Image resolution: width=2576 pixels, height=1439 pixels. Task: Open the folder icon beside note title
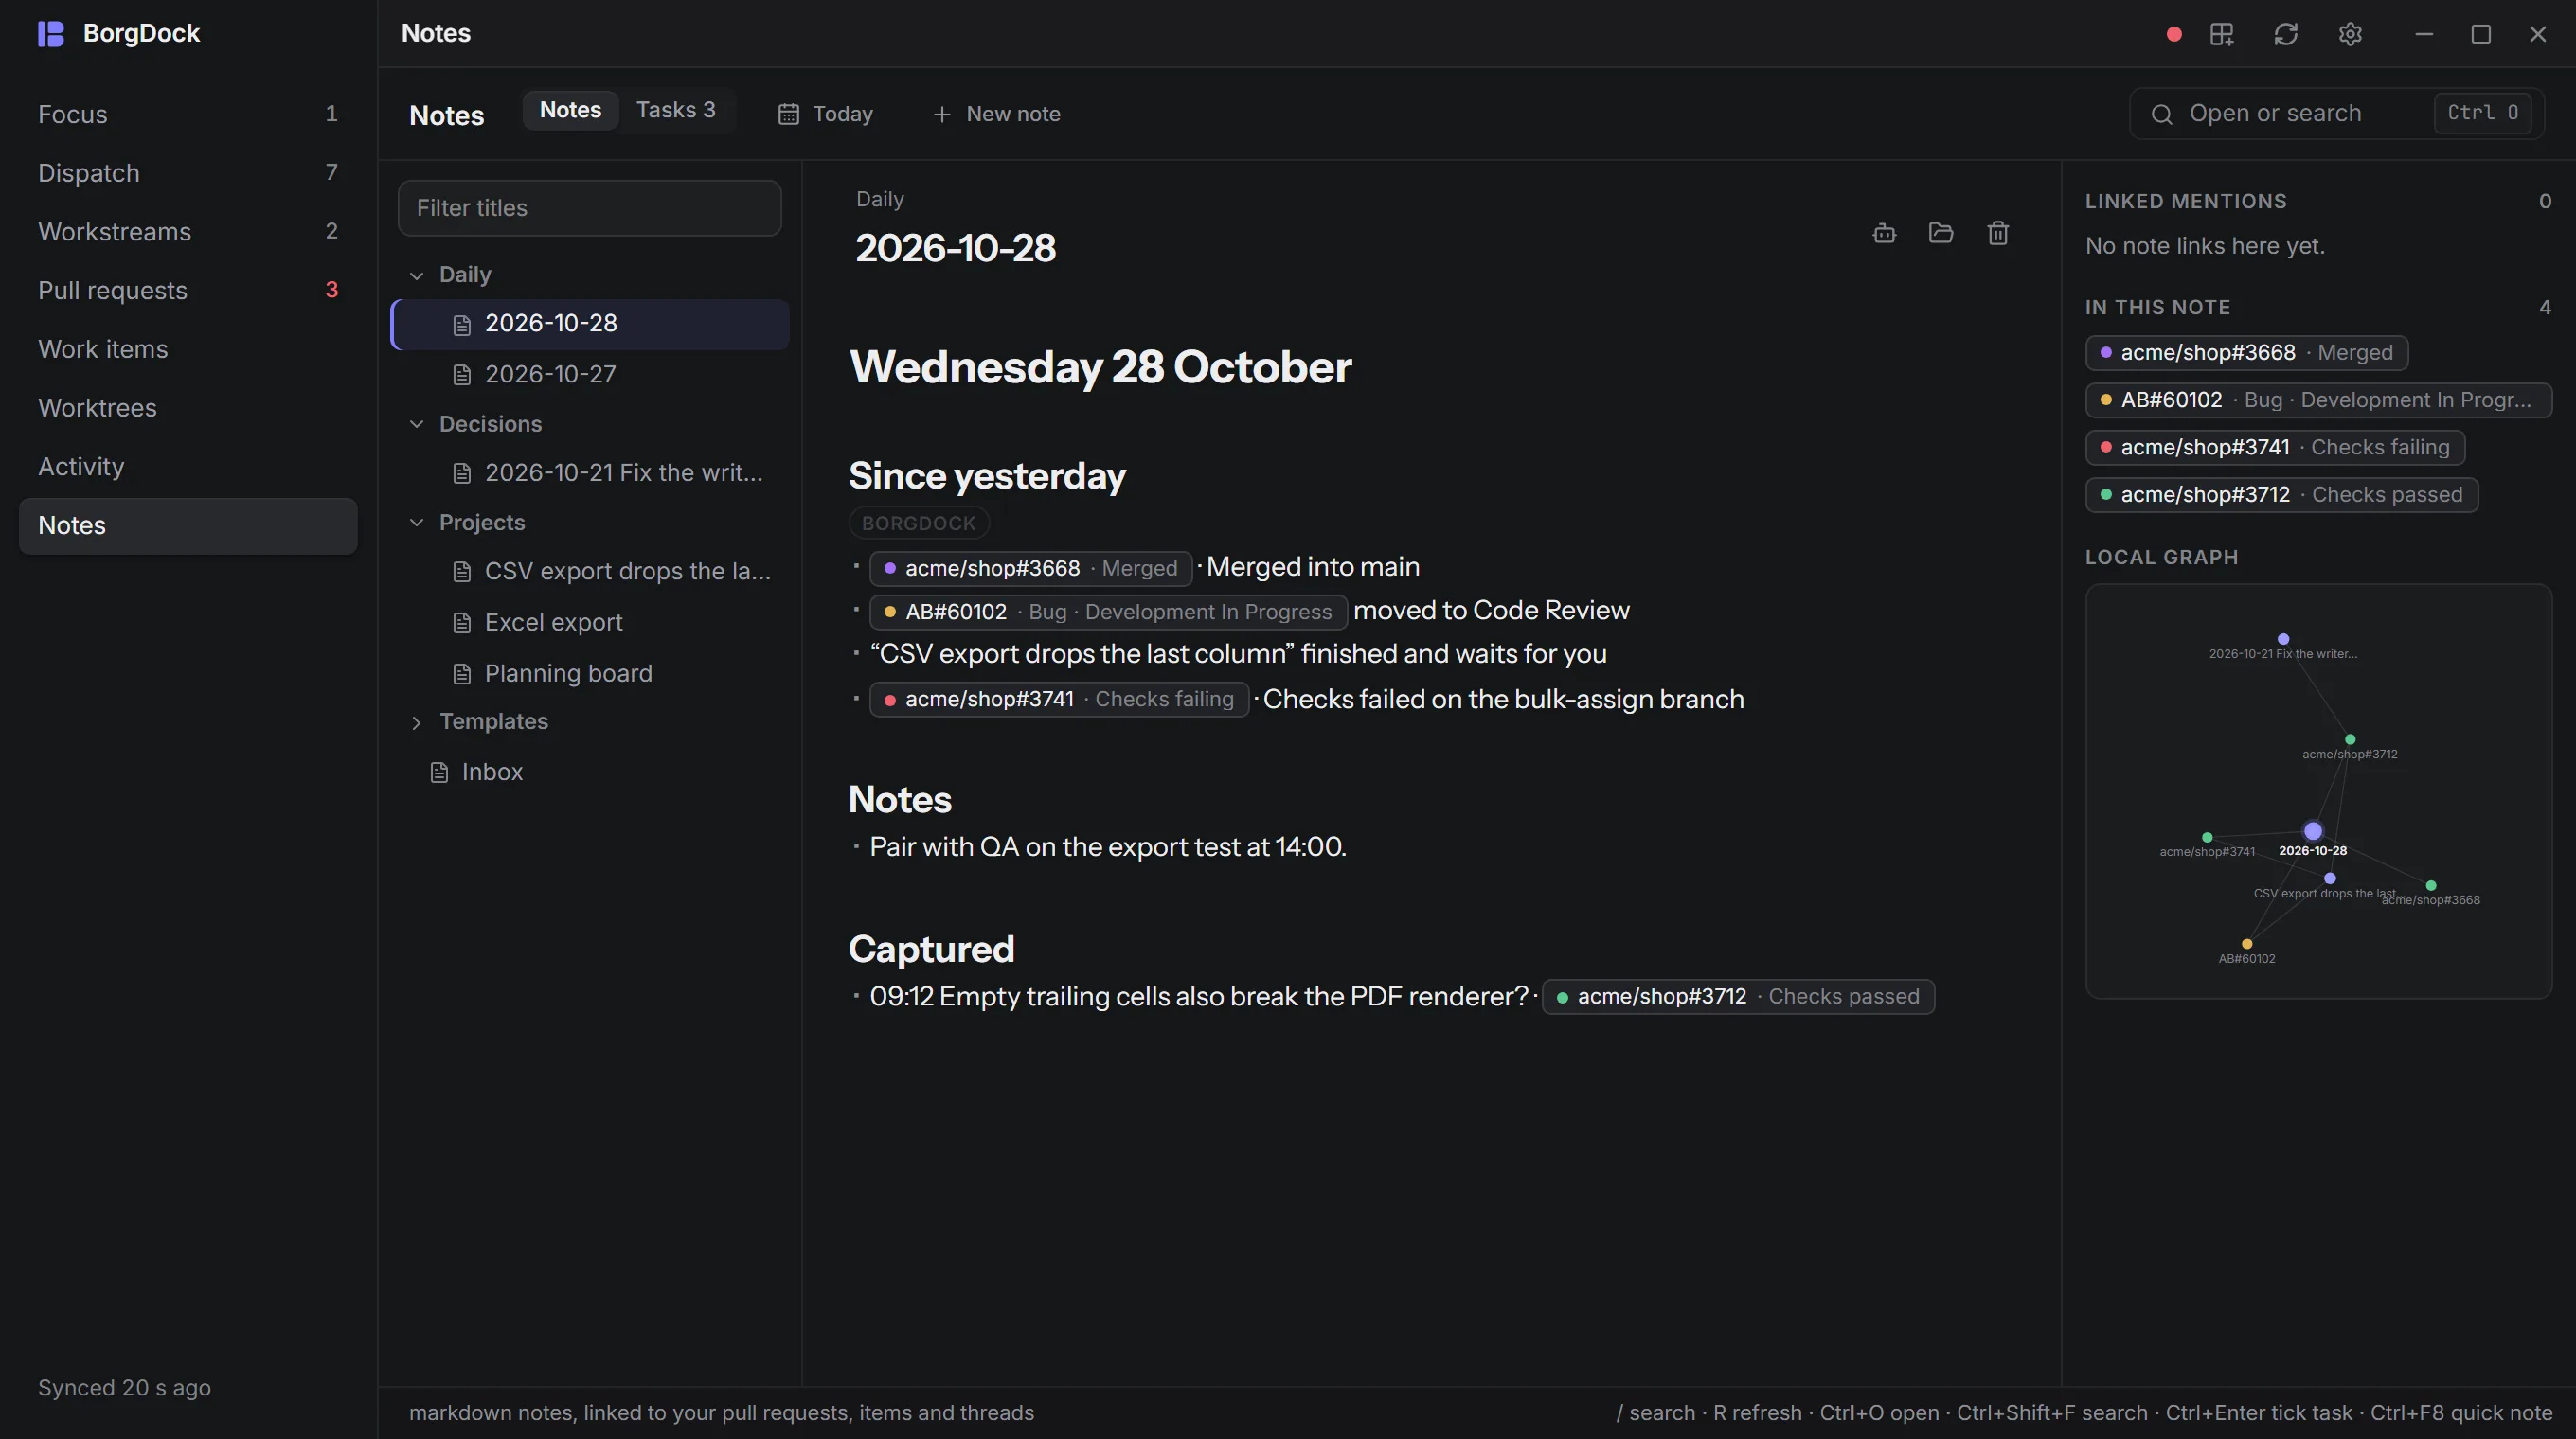pos(1941,233)
